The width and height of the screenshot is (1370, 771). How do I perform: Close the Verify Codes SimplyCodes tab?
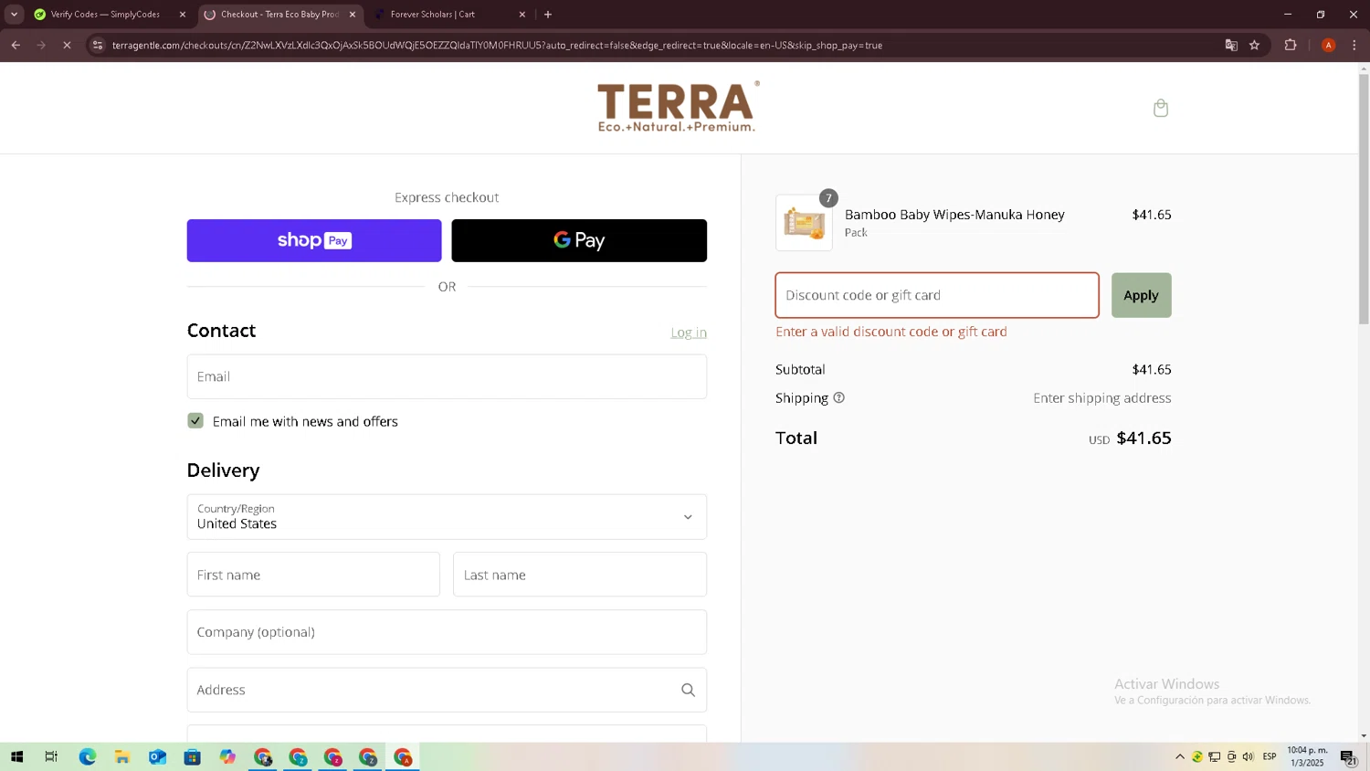pyautogui.click(x=182, y=15)
